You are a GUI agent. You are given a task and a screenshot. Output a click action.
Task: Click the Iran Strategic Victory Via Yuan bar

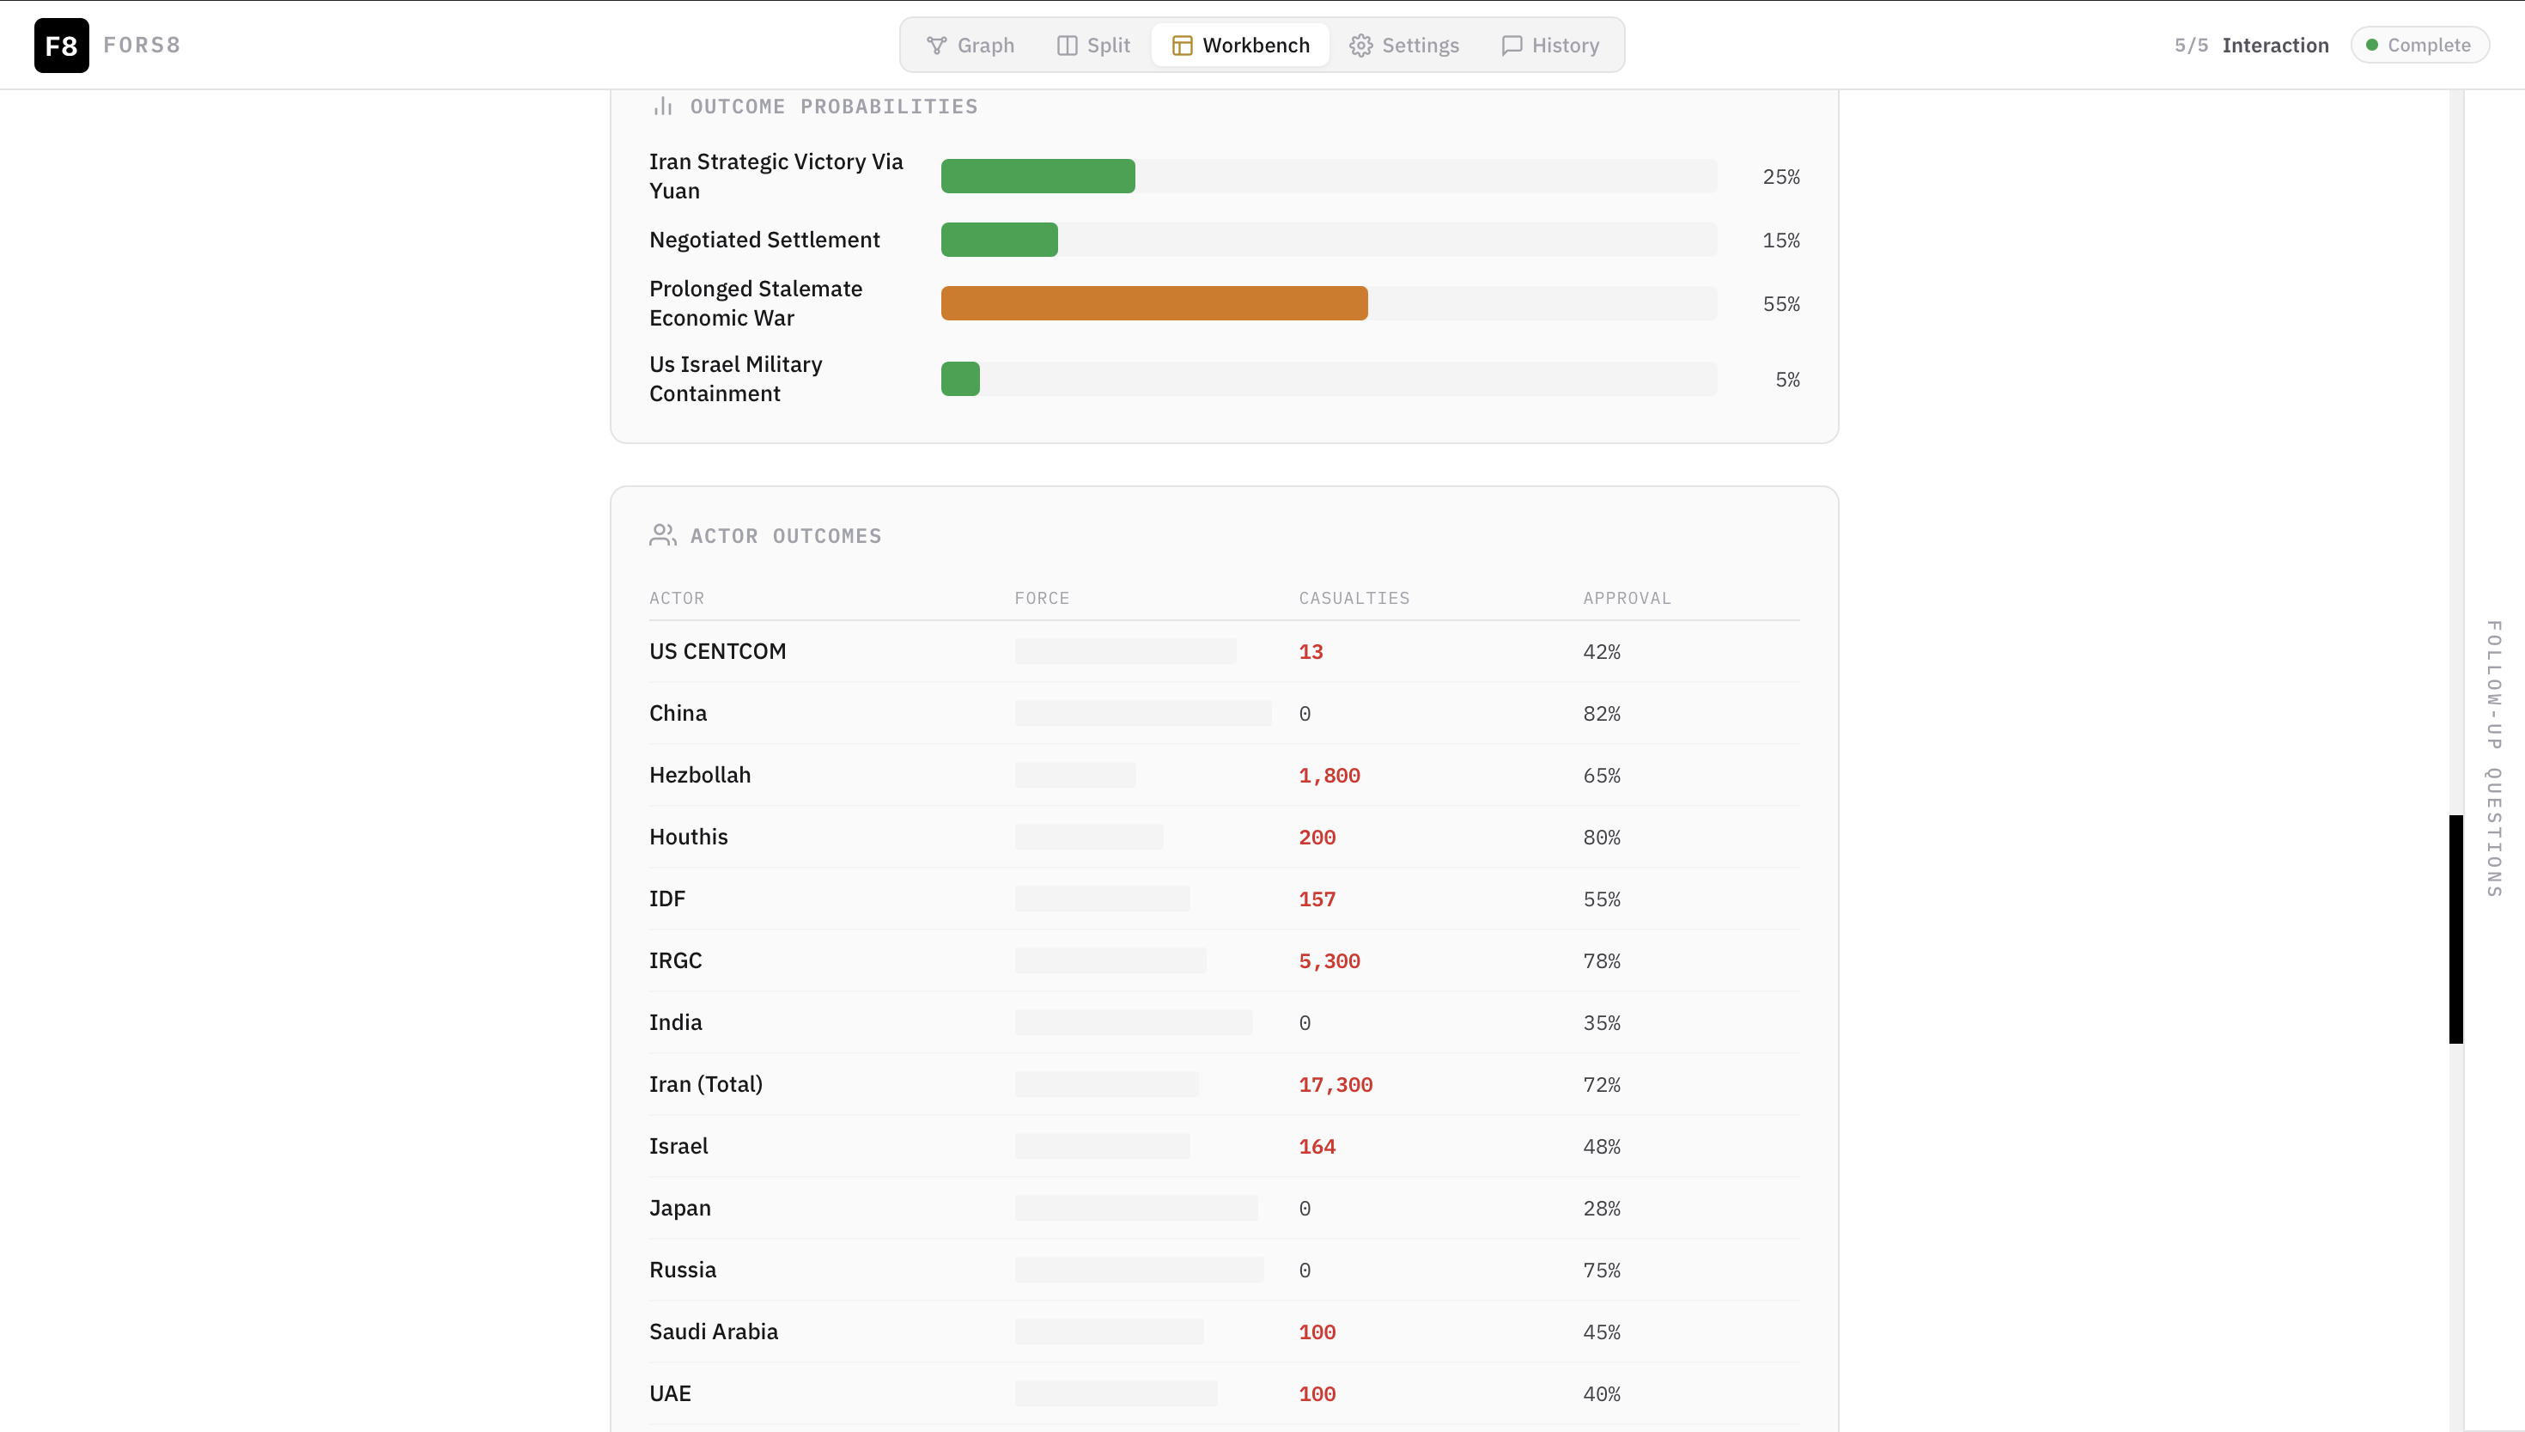tap(1038, 176)
